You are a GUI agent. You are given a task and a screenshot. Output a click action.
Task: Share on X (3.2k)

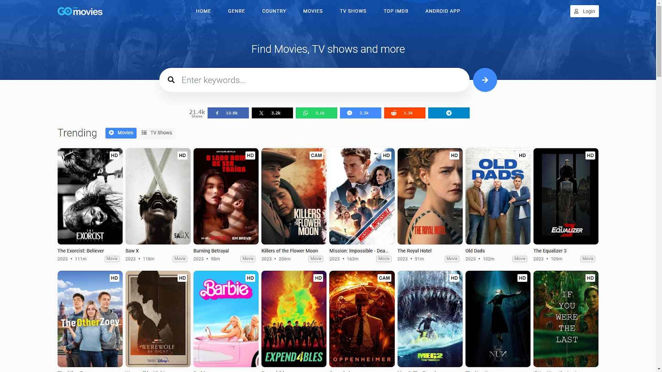(x=272, y=113)
